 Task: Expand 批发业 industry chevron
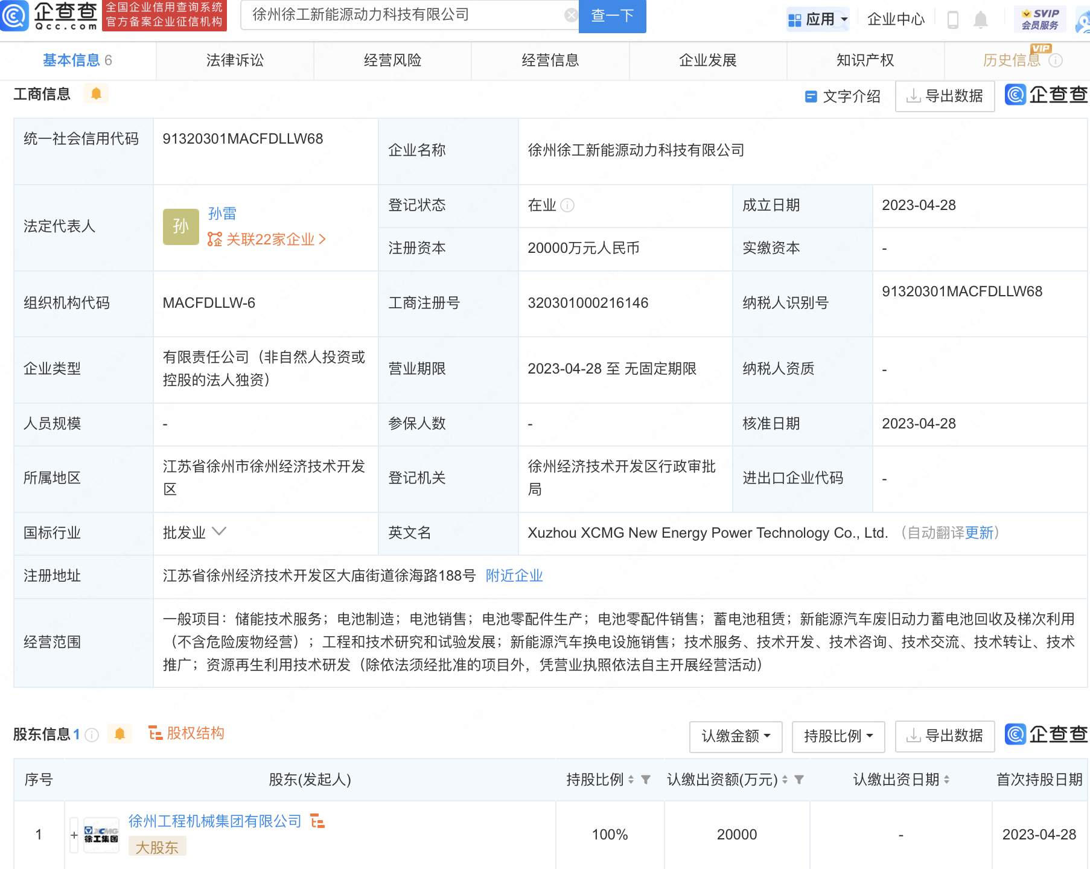coord(219,532)
